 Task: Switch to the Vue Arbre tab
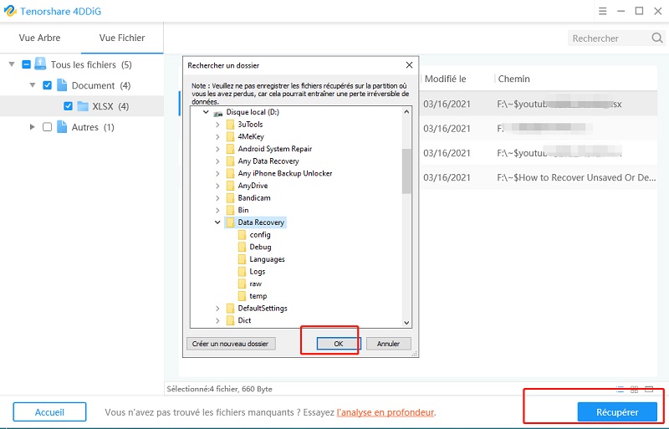39,38
